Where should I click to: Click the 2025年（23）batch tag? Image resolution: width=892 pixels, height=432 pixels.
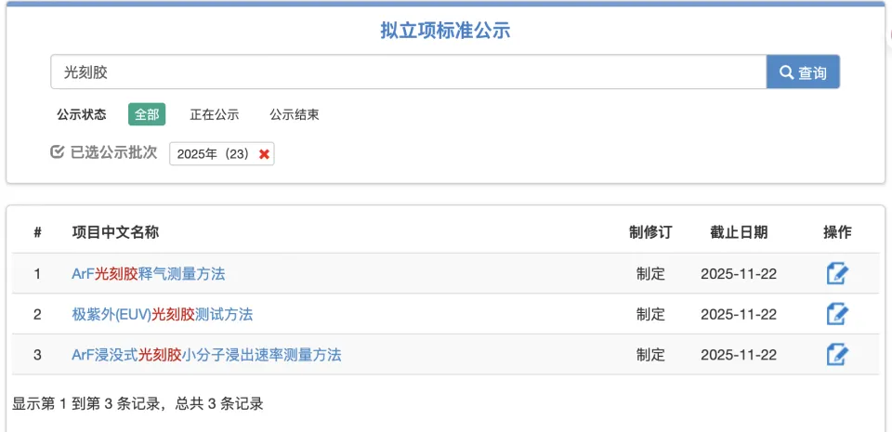(214, 154)
